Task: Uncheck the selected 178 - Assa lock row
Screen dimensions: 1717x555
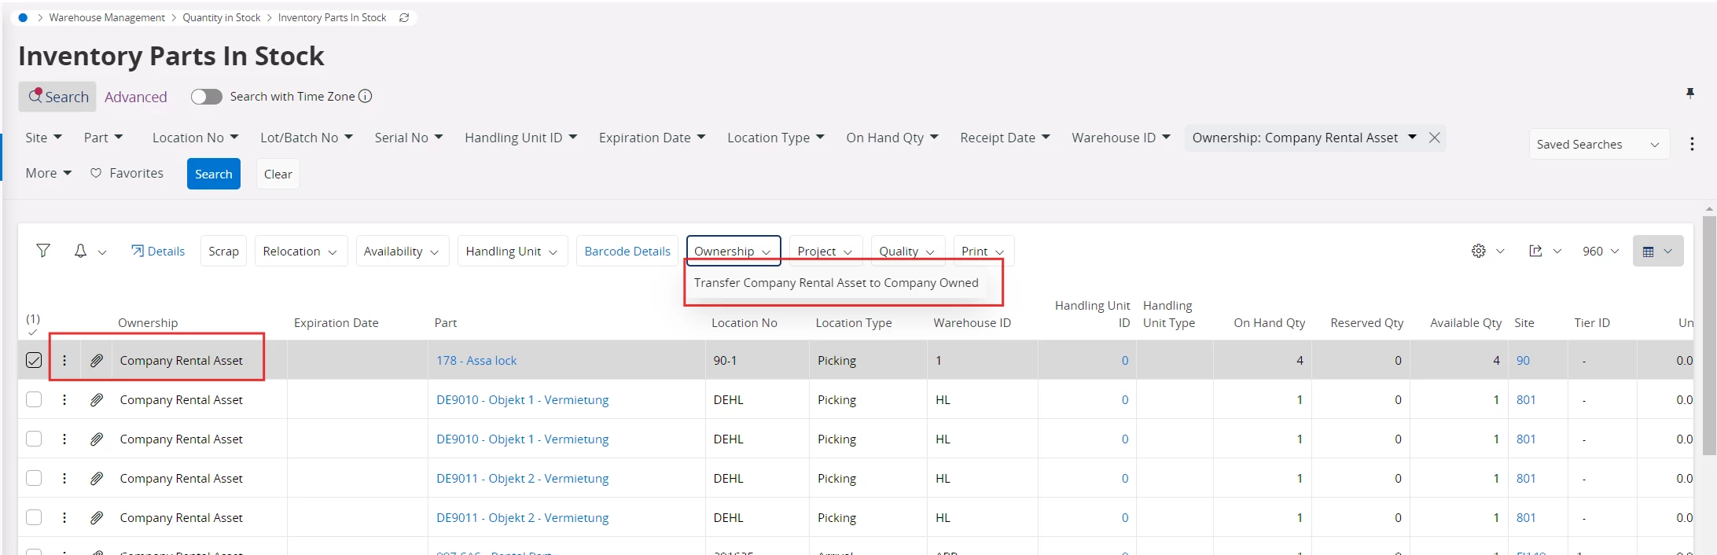Action: coord(34,360)
